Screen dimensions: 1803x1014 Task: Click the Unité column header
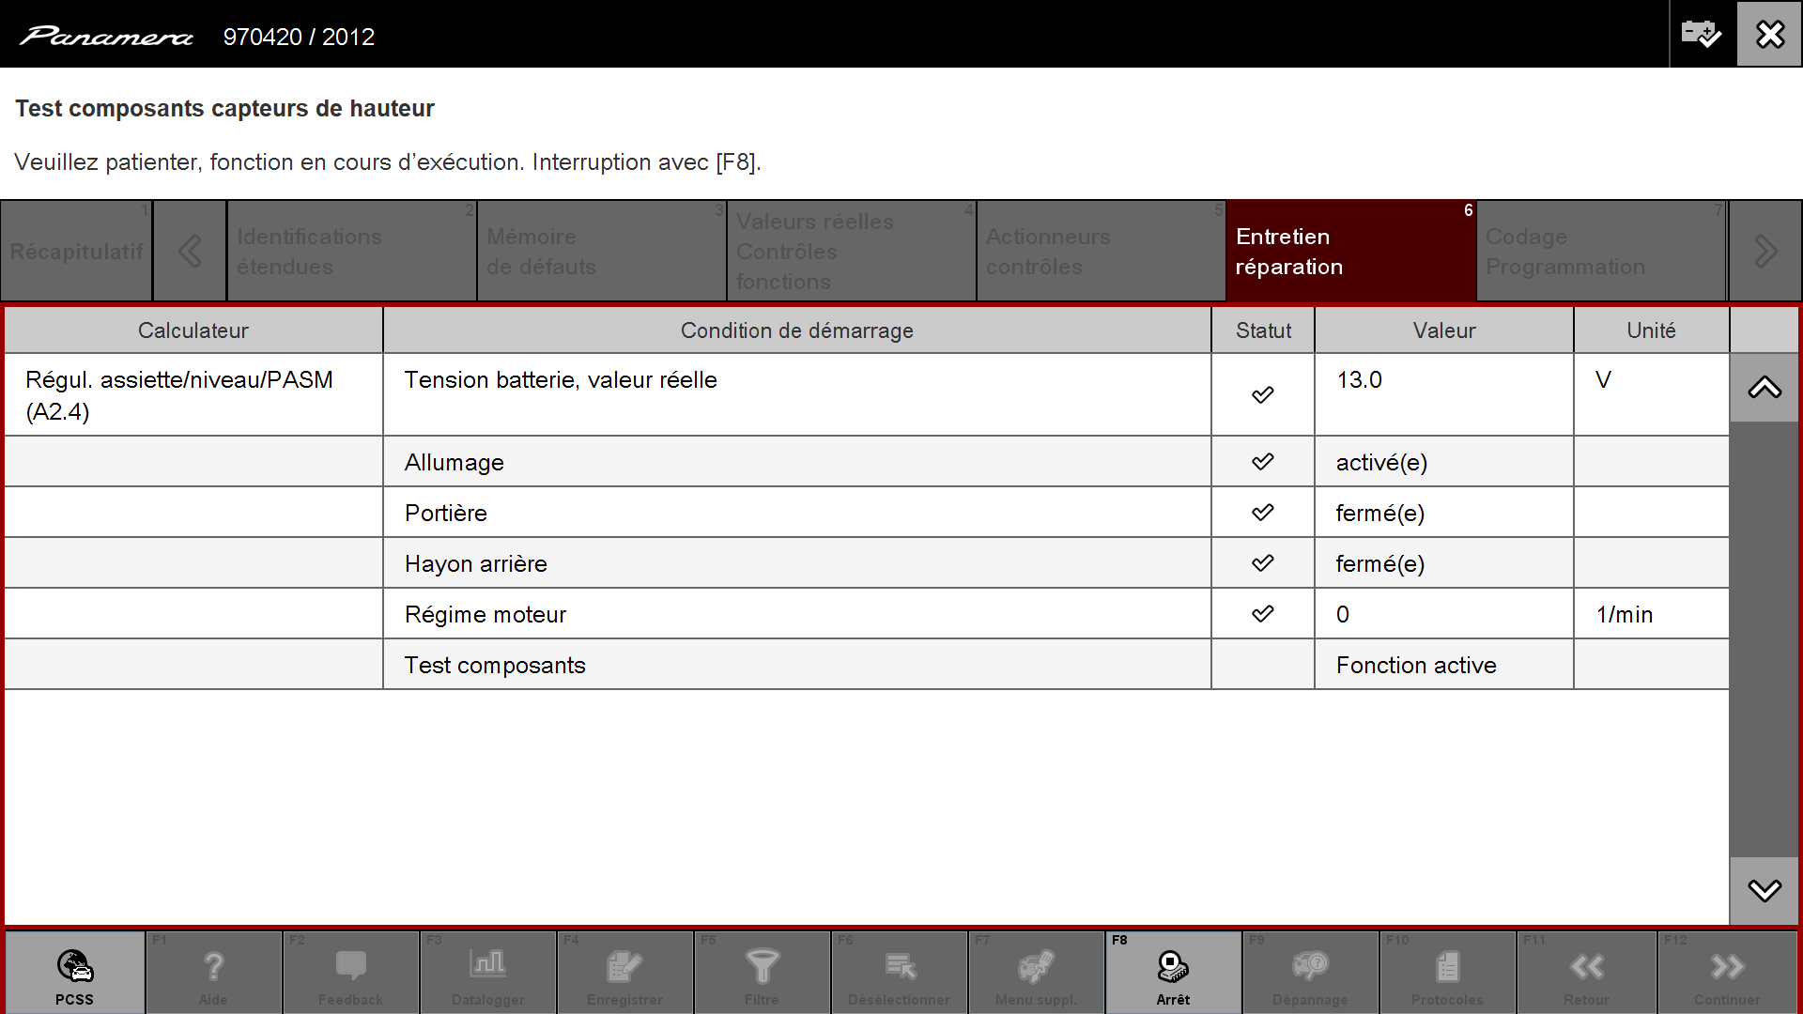[1651, 330]
